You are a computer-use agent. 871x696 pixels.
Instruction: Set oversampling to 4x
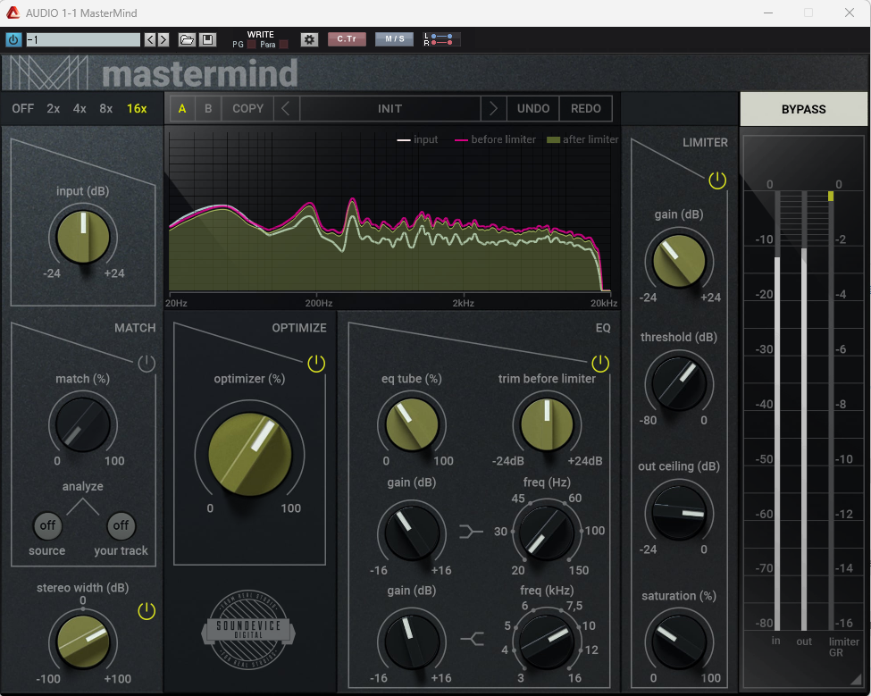(x=80, y=108)
